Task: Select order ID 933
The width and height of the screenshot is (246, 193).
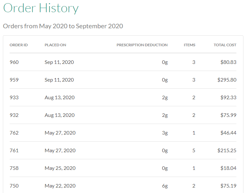Action: (14, 97)
